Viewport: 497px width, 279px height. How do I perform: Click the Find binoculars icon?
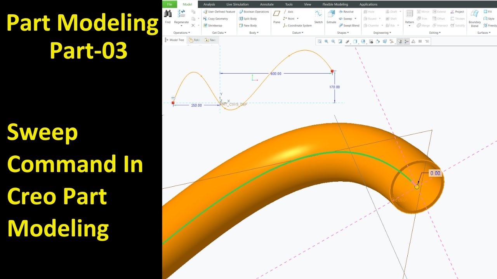tap(168, 14)
